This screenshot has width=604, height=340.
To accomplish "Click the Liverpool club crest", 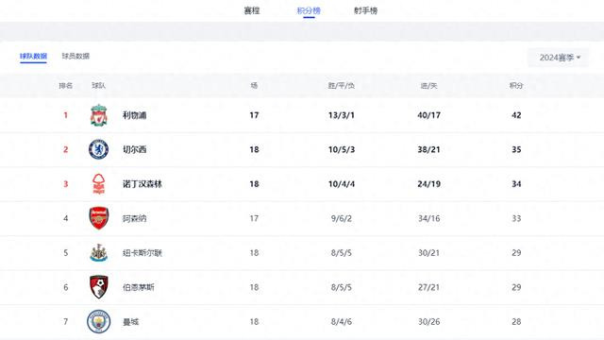I will click(x=98, y=115).
